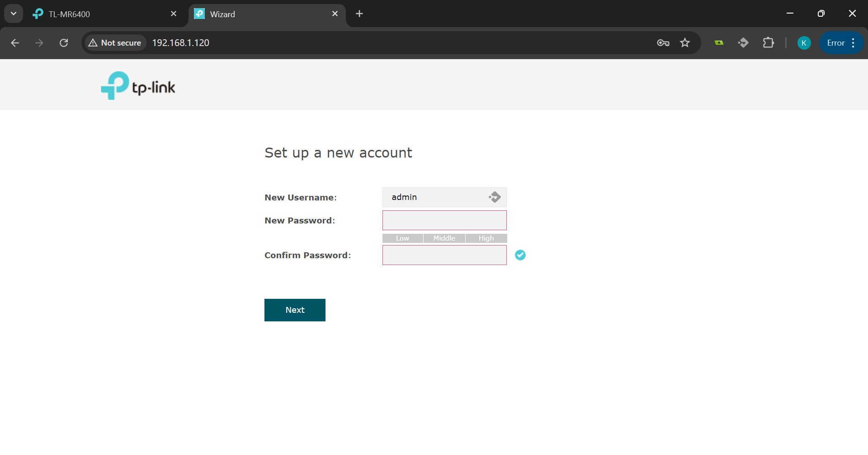This screenshot has height=455, width=868.
Task: Click the tp-link logo
Action: point(138,85)
